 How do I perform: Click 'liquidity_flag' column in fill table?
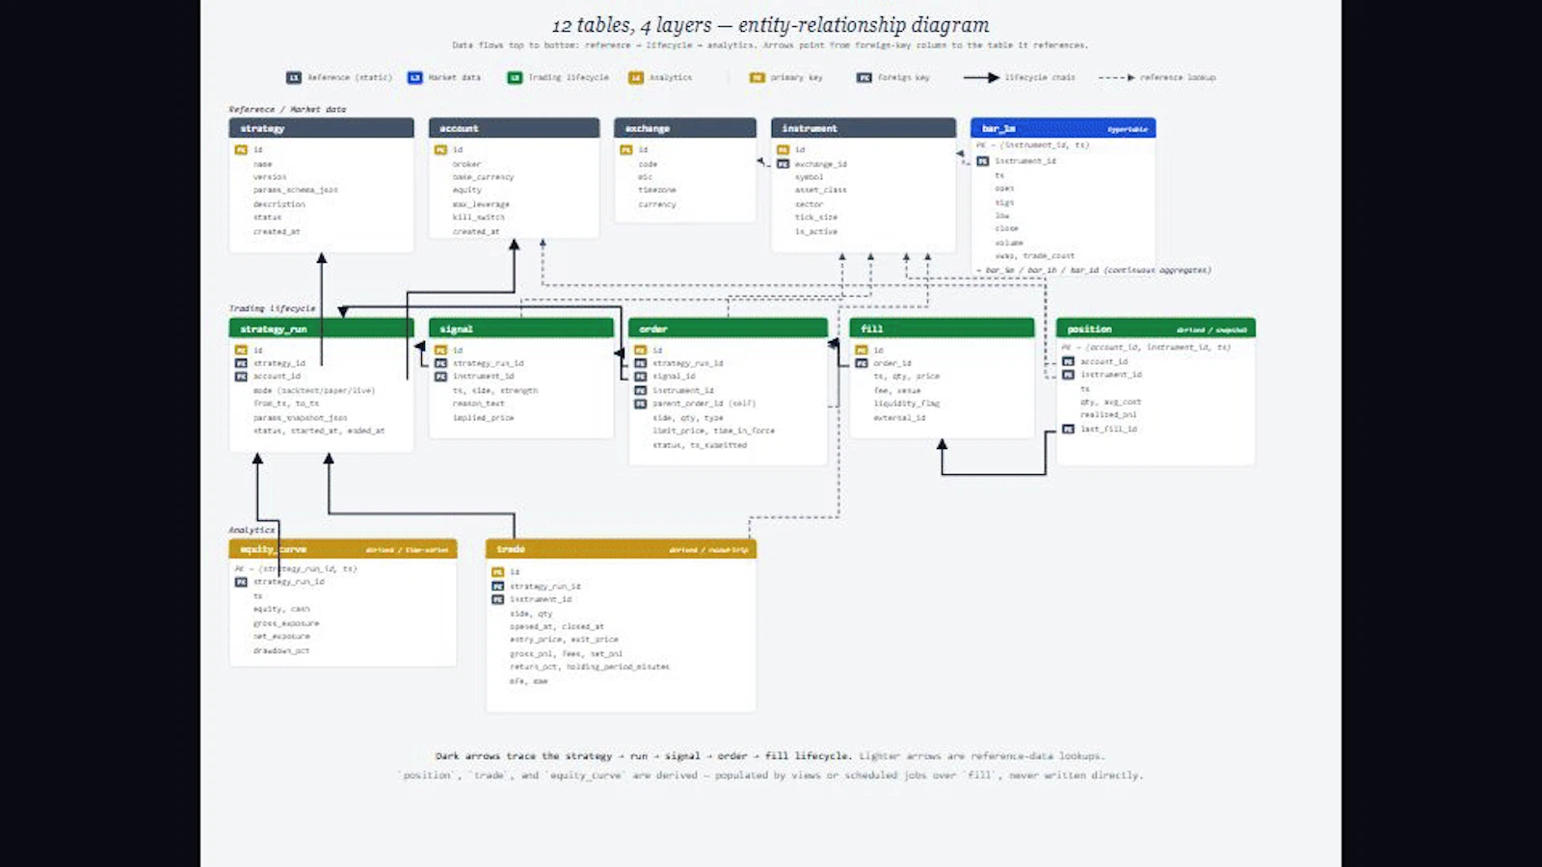[x=907, y=404]
